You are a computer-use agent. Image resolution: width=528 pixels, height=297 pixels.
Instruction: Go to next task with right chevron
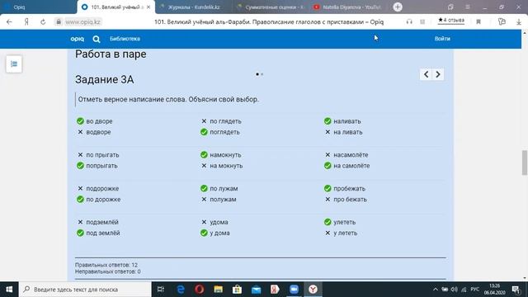coord(438,74)
